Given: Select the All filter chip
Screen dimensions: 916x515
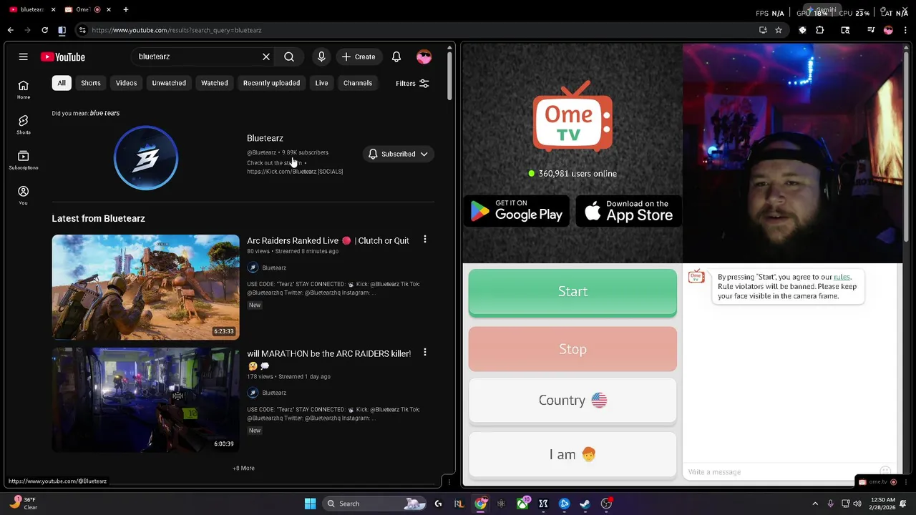Looking at the screenshot, I should pyautogui.click(x=62, y=83).
